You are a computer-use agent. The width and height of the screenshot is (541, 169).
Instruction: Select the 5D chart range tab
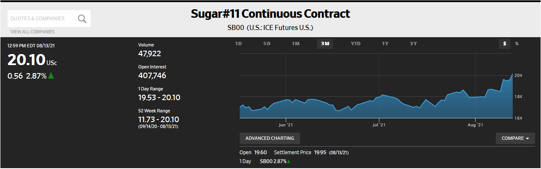[x=267, y=44]
